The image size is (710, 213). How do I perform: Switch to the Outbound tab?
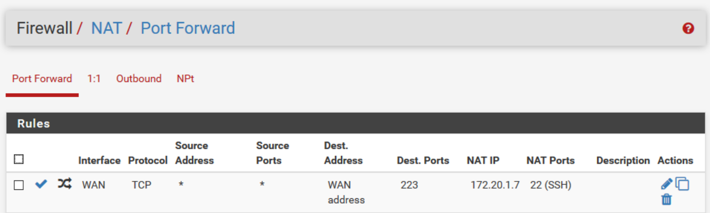tap(139, 79)
